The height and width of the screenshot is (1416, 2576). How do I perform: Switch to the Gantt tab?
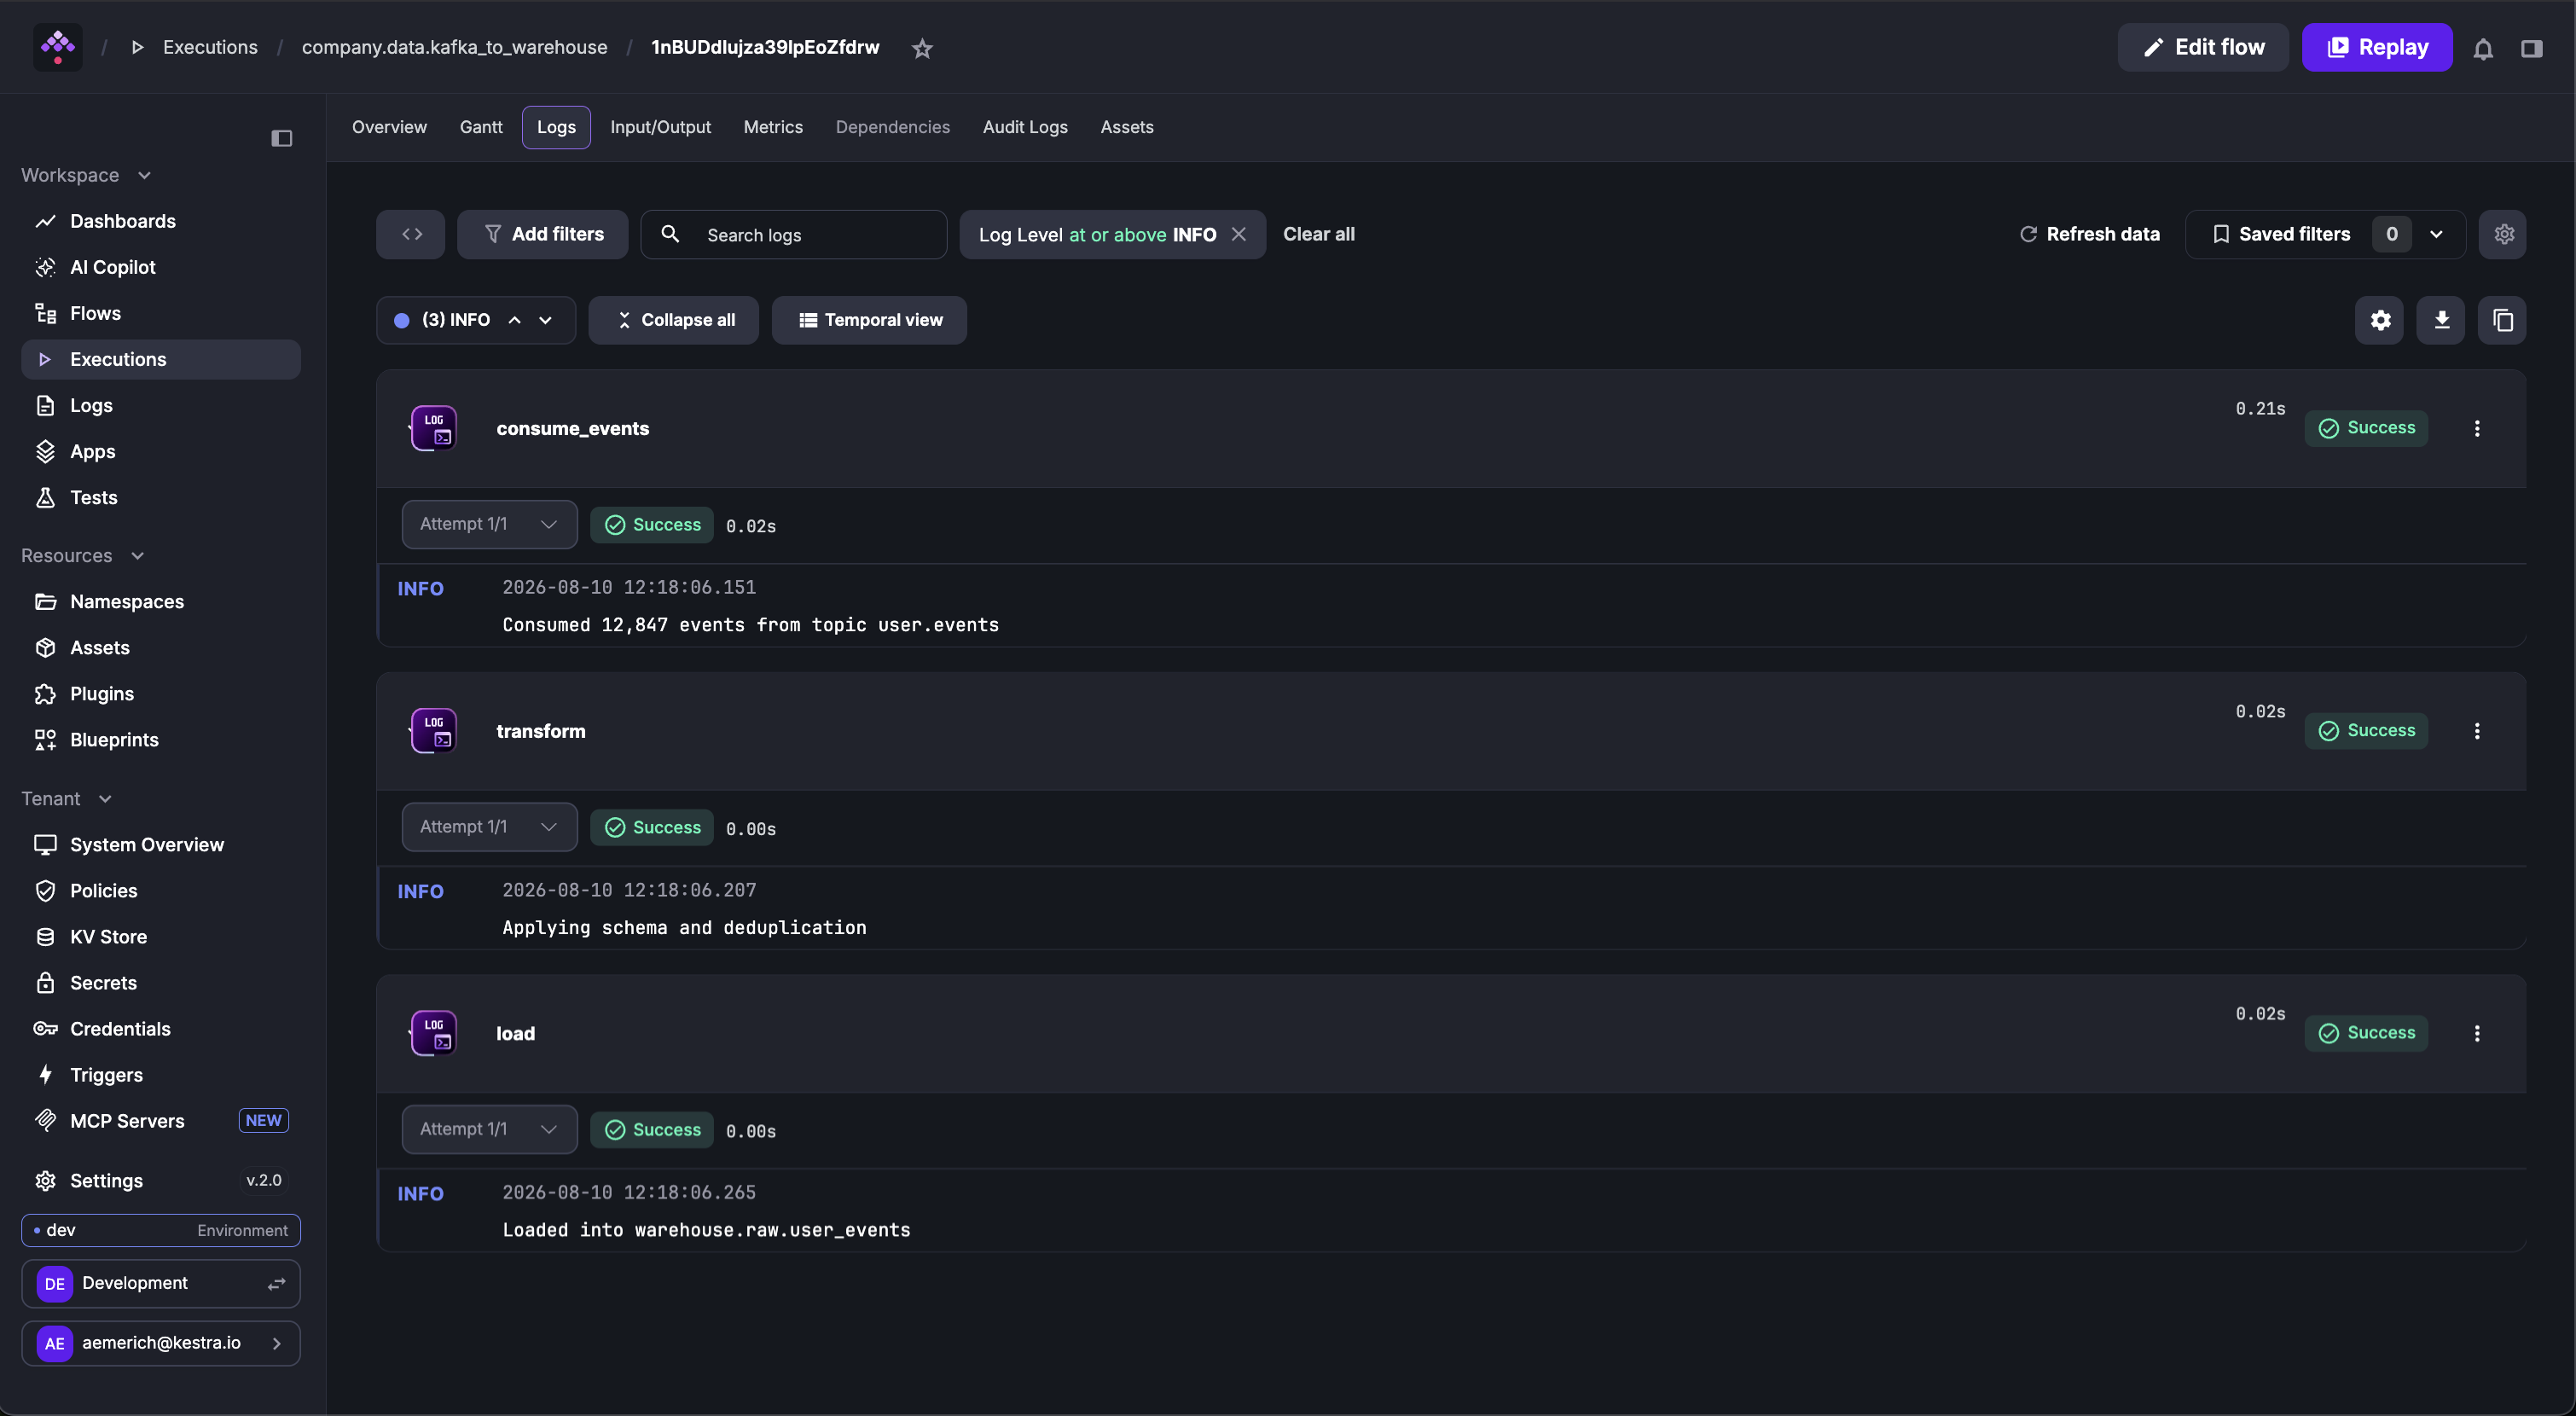click(x=481, y=127)
